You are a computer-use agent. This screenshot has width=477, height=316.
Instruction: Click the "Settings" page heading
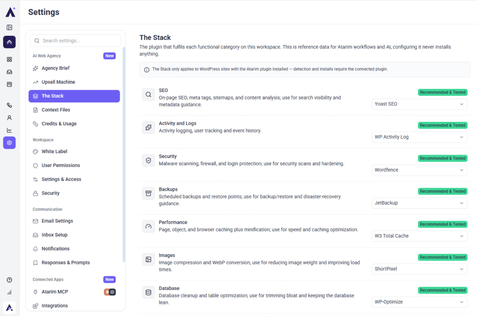(44, 12)
